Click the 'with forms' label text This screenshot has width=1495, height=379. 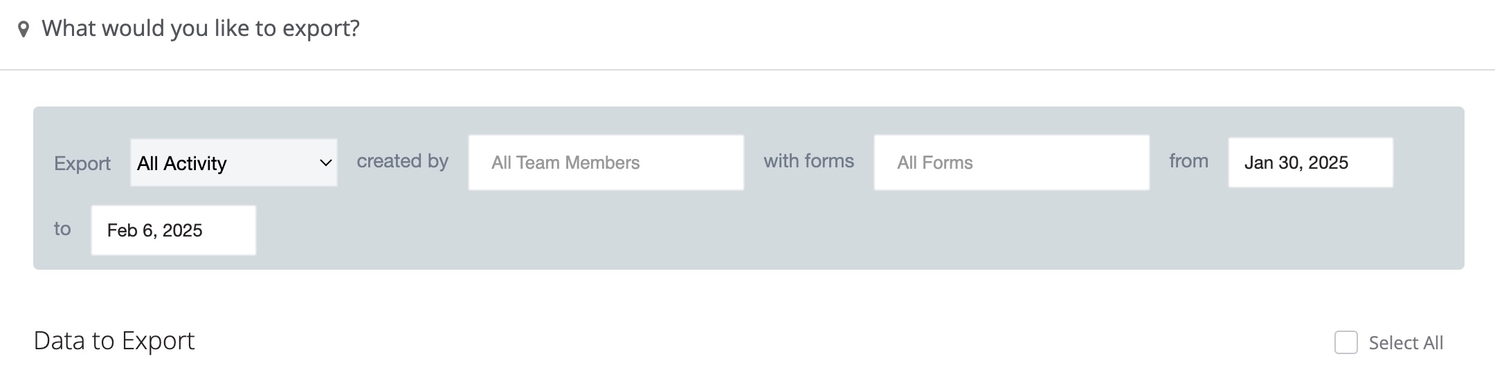(x=809, y=161)
